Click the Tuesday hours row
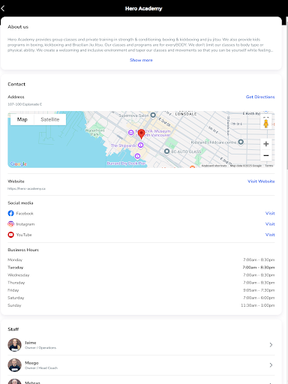This screenshot has width=288, height=384. 141,268
